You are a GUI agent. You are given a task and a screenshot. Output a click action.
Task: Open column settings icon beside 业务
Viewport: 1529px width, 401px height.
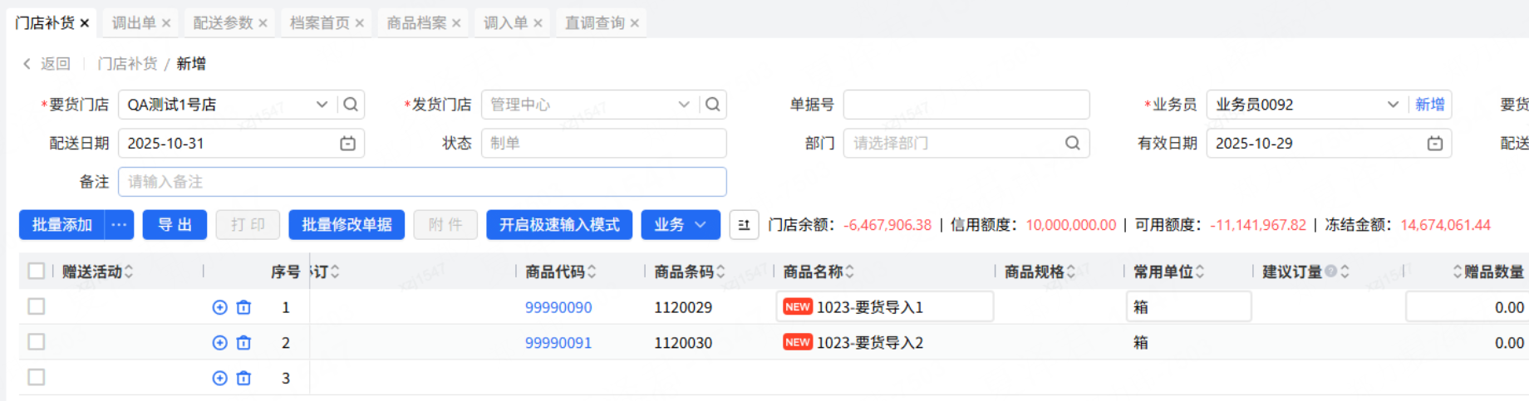click(744, 225)
